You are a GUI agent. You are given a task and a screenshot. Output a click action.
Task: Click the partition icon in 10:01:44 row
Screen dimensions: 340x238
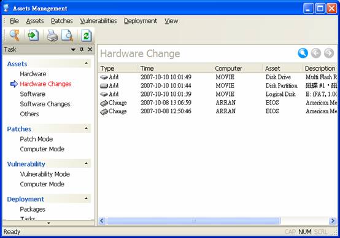[x=104, y=86]
